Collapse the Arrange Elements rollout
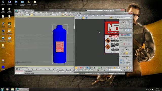The height and width of the screenshot is (91, 162). pyautogui.click(x=126, y=56)
